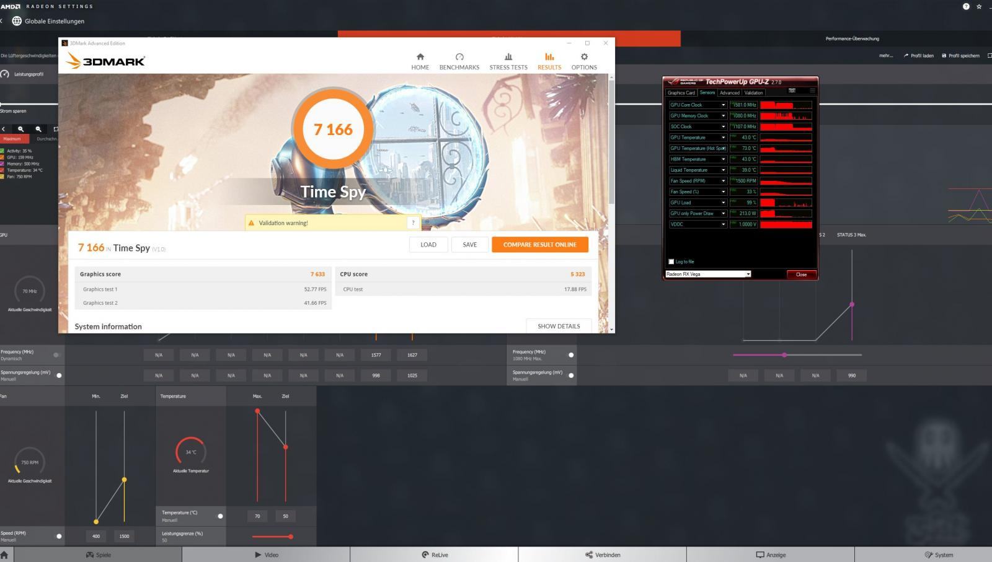
Task: Open the GPU Core Clock sensor dropdown
Action: click(723, 105)
